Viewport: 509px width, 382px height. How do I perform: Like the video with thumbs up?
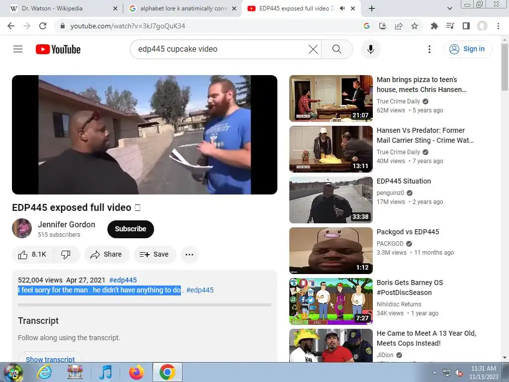click(x=32, y=254)
